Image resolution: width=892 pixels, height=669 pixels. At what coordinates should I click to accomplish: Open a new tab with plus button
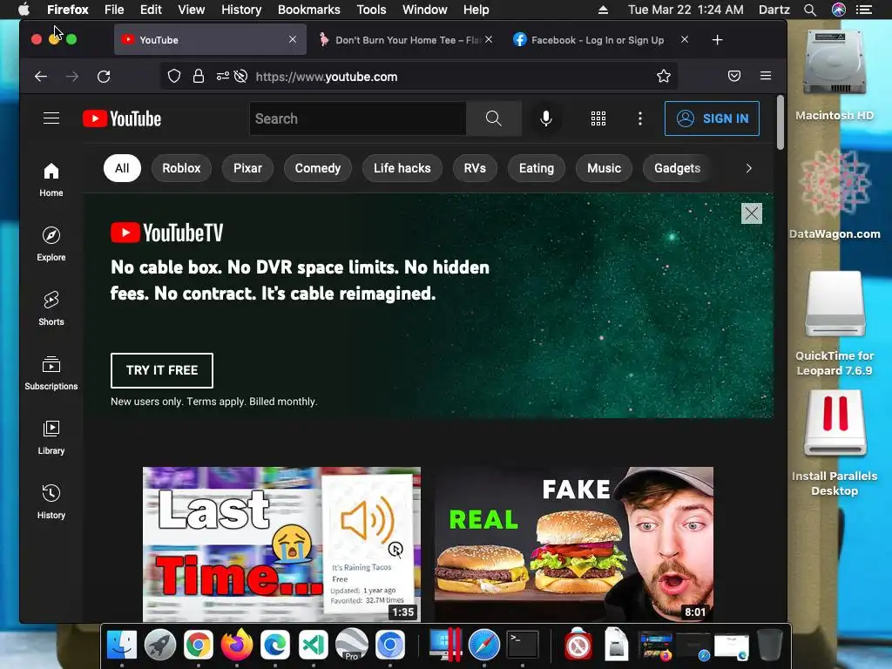point(718,40)
